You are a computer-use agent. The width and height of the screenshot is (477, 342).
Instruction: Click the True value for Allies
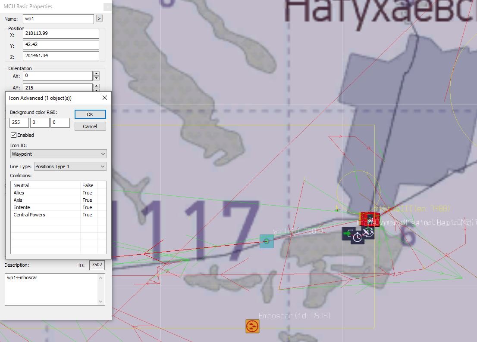[87, 193]
